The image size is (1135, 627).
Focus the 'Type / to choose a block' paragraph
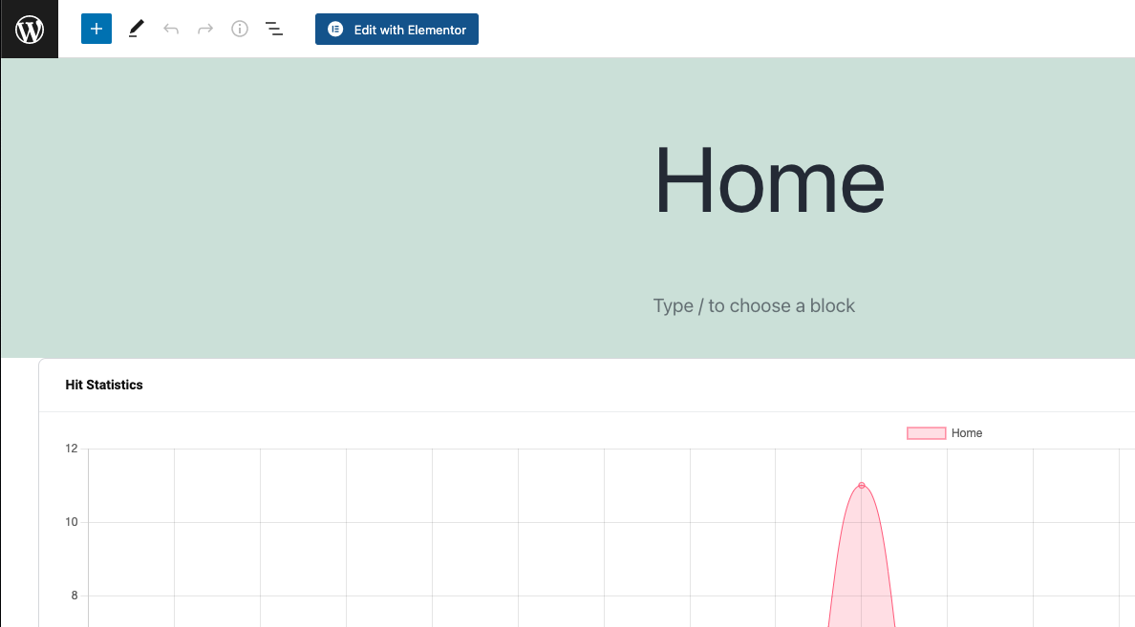coord(754,306)
